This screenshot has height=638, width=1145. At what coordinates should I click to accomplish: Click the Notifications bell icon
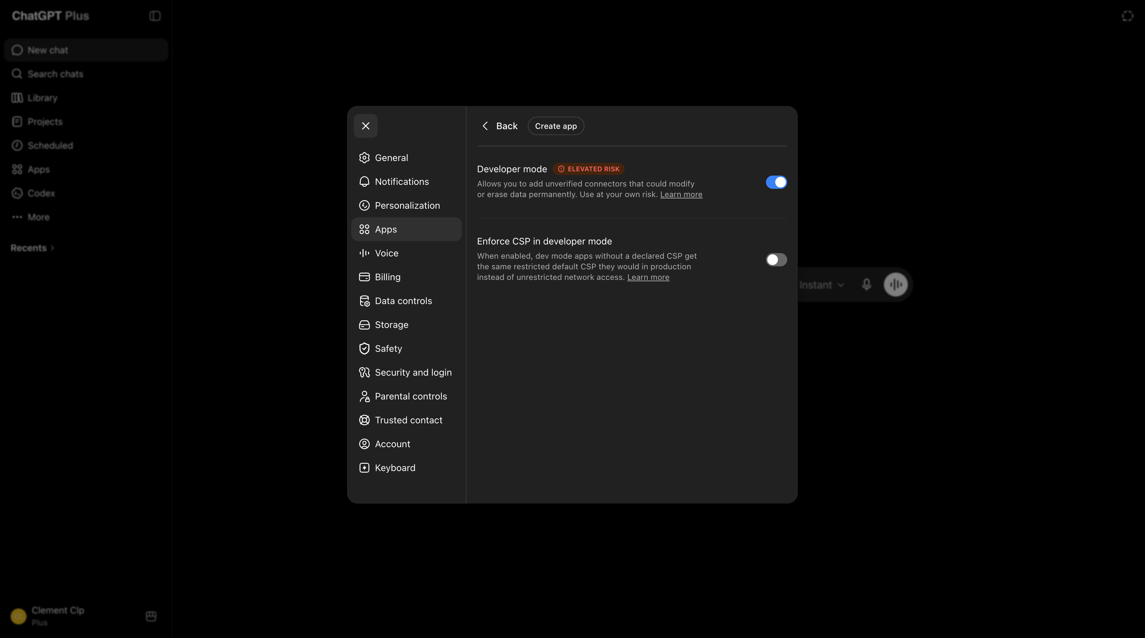364,182
